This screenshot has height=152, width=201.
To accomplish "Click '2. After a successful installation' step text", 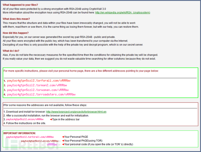I will 46,116.
